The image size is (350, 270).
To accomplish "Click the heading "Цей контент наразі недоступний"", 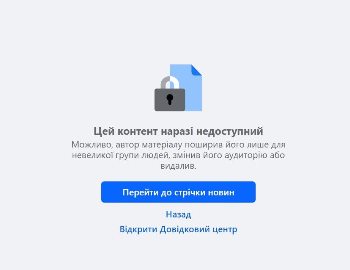I will tap(178, 131).
